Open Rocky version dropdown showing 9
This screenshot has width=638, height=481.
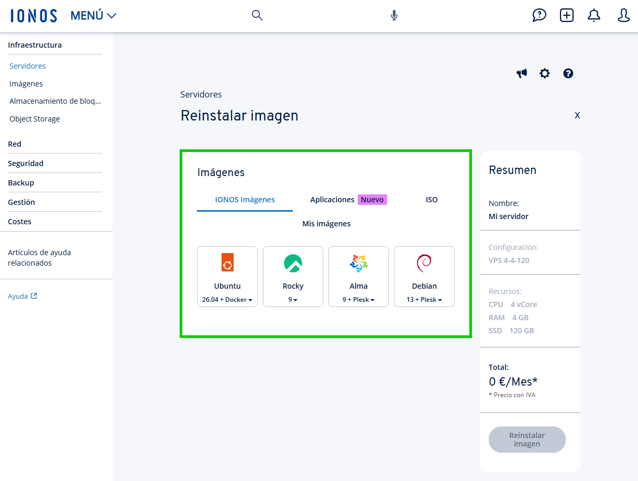click(x=293, y=300)
